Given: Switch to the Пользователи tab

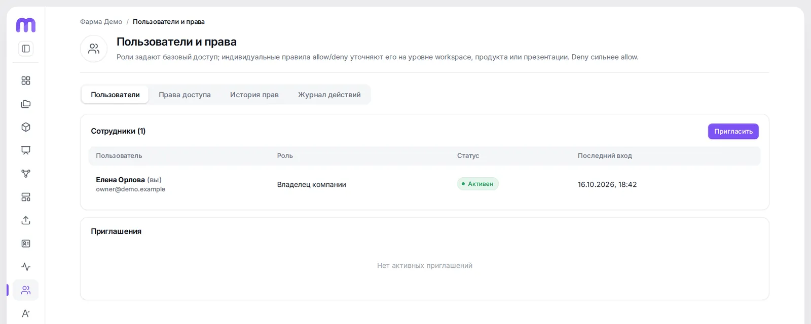Looking at the screenshot, I should point(115,95).
